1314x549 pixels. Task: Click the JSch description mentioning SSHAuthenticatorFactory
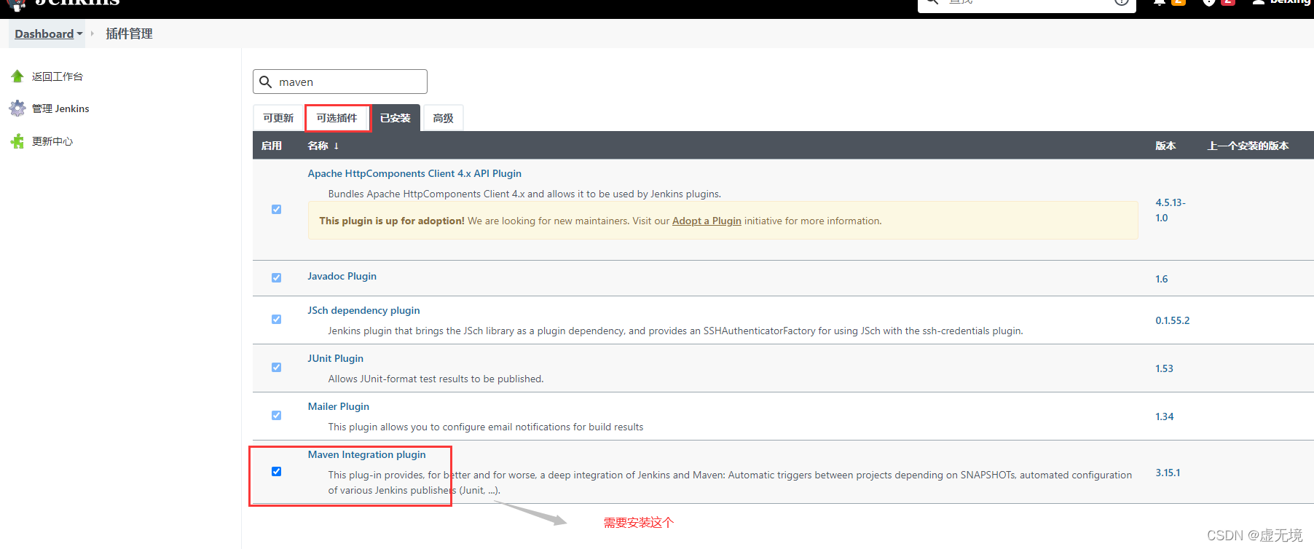675,331
